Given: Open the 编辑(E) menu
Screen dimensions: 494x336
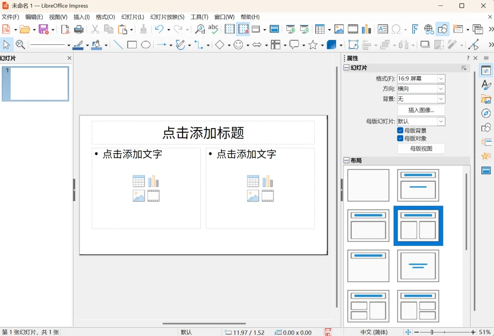Looking at the screenshot, I should (x=34, y=17).
